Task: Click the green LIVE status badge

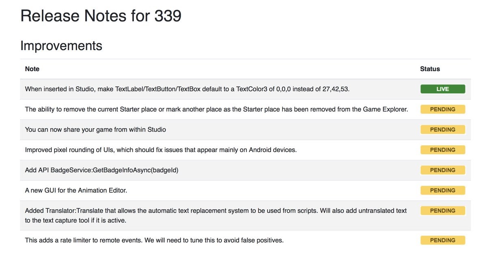Action: point(442,89)
